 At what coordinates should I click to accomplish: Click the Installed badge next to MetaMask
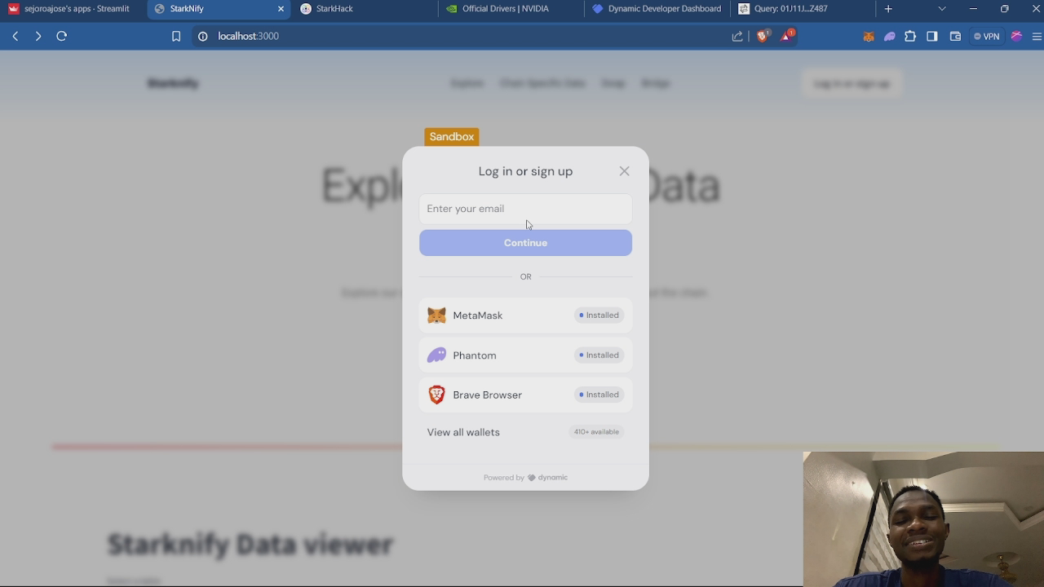599,316
